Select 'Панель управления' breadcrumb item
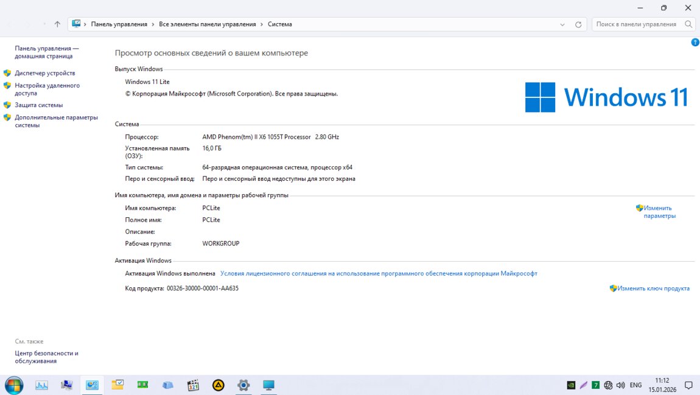This screenshot has width=700, height=395. [x=119, y=24]
